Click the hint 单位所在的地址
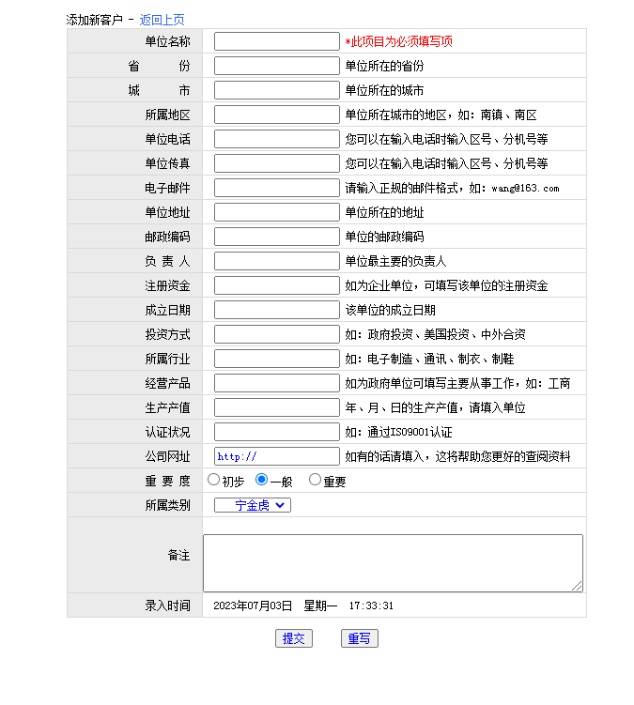Screen dimensions: 634x705 384,213
